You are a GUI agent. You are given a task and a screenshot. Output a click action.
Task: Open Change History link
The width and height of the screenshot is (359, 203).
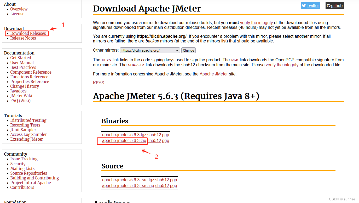[x=25, y=86]
